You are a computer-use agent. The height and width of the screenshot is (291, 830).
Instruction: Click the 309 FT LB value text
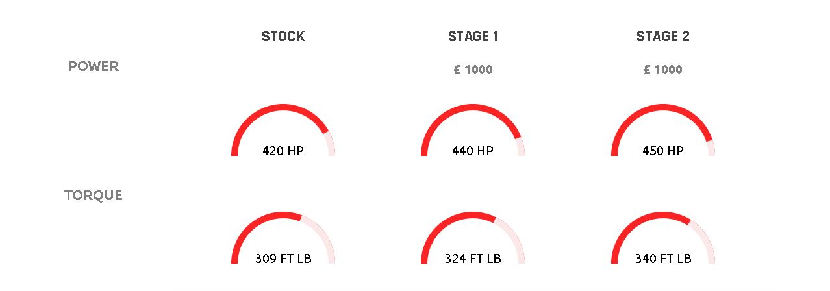[283, 259]
